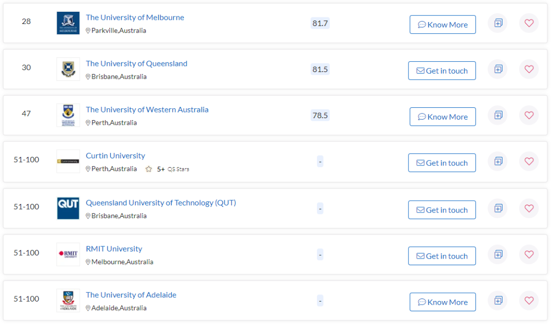Open RMIT University profile link
Viewport: 552px width, 325px height.
tap(114, 249)
